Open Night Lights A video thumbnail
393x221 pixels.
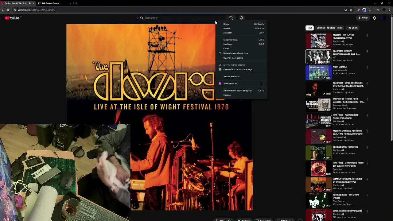pos(319,72)
